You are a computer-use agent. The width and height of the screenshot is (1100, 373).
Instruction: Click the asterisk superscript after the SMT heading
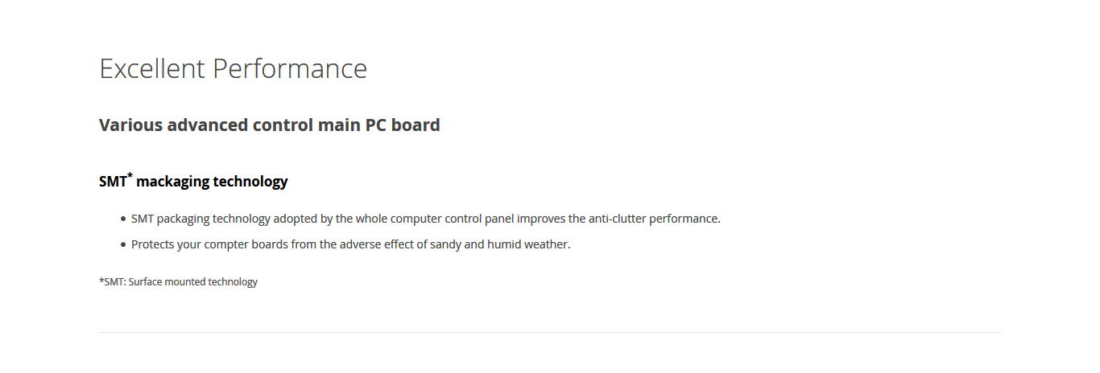pyautogui.click(x=130, y=176)
